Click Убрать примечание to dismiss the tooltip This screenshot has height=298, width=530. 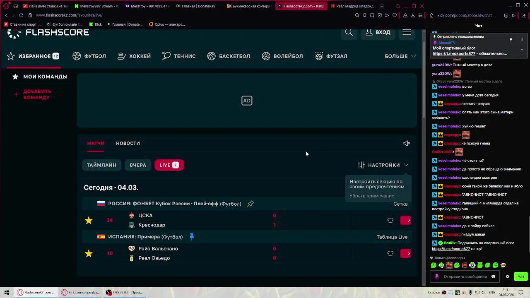tap(372, 196)
